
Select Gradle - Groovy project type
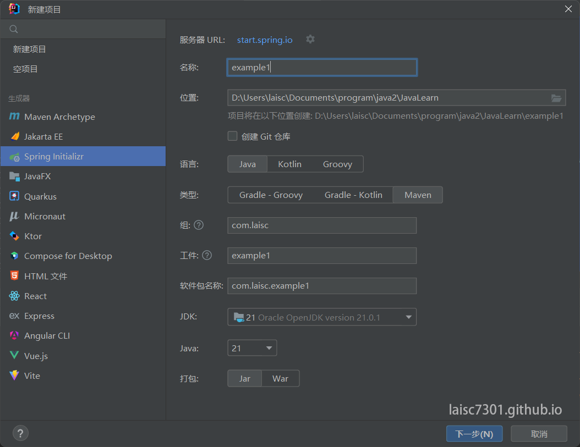click(271, 195)
